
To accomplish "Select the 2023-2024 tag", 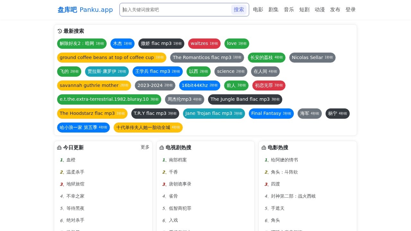I will click(x=155, y=86).
